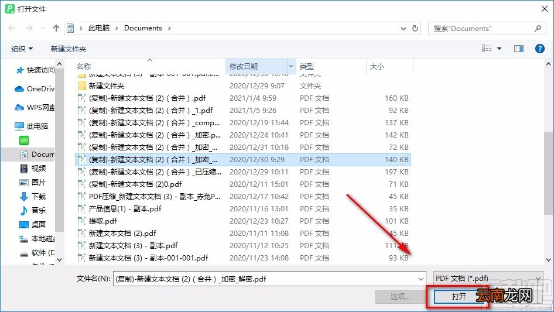Click the sidebar scroll down arrow
Image resolution: width=554 pixels, height=312 pixels.
[59, 259]
